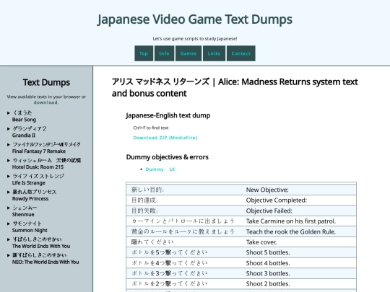Click the Alice: Madness Returns page heading
The image size is (390, 292).
coord(235,87)
